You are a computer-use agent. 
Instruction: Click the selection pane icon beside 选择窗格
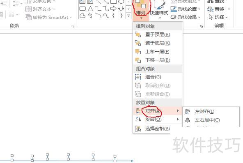(138, 129)
